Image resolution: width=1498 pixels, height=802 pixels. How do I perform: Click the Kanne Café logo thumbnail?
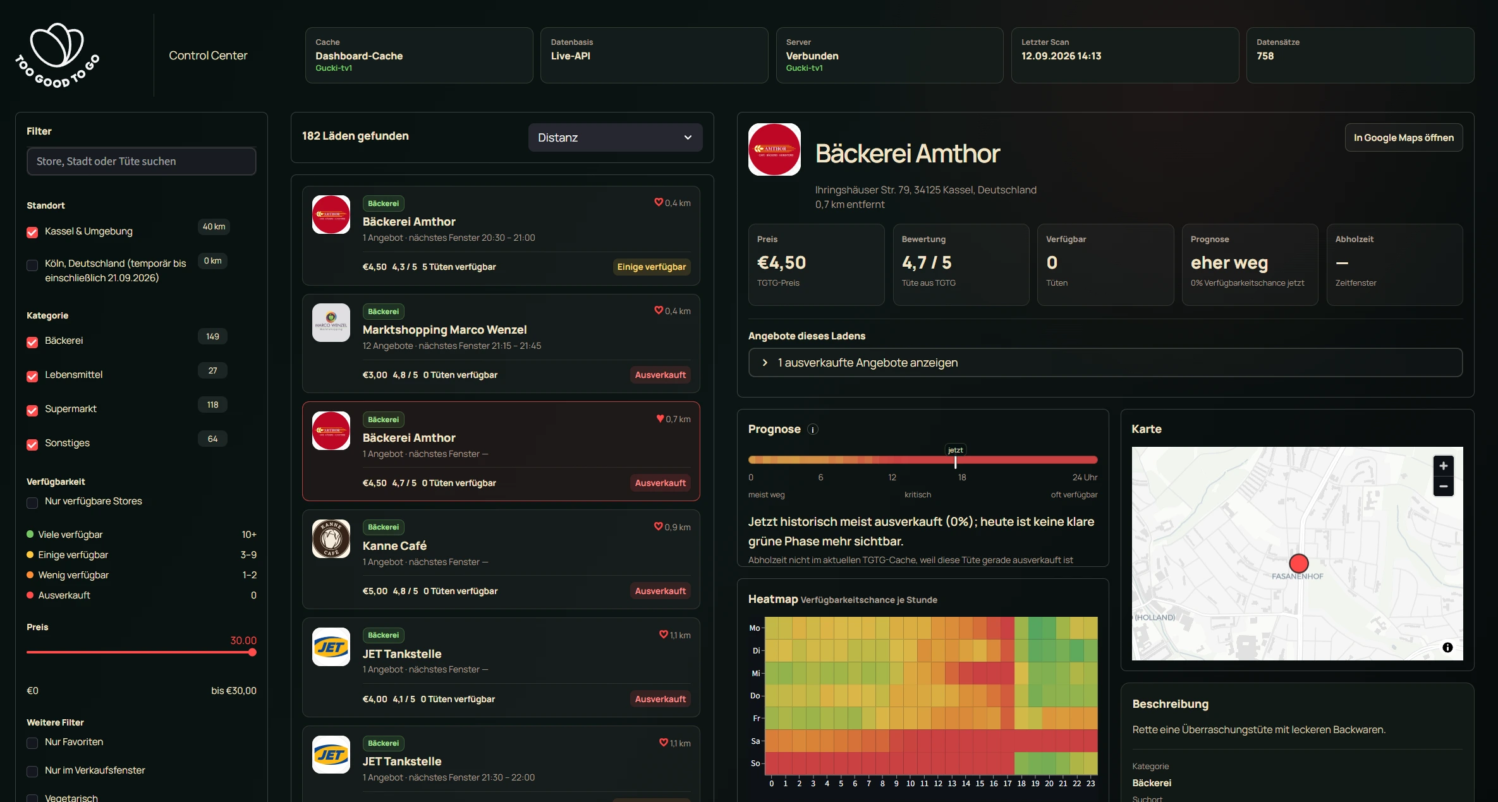click(331, 538)
